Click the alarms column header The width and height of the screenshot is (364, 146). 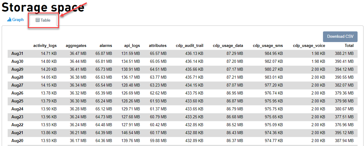pos(105,46)
